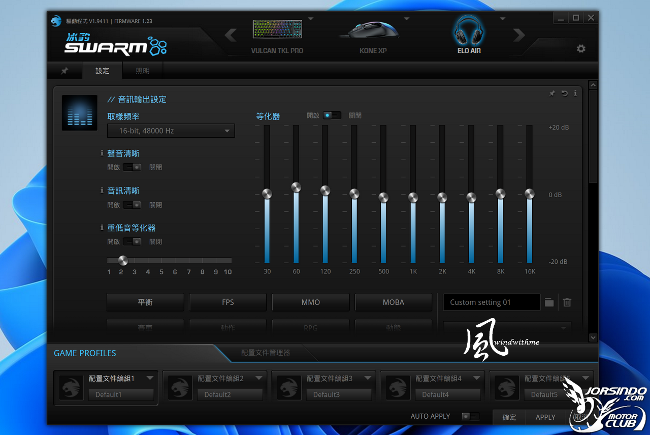Screen dimensions: 650x435
Task: Click the Custom setting 01 name field
Action: click(x=492, y=302)
